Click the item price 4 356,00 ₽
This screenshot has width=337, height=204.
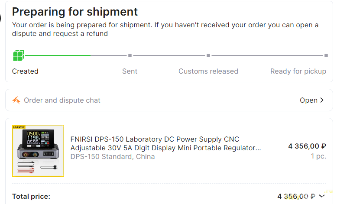pos(307,146)
